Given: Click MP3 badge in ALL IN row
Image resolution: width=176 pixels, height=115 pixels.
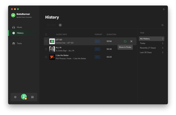Looking at the screenshot, I should (97, 49).
